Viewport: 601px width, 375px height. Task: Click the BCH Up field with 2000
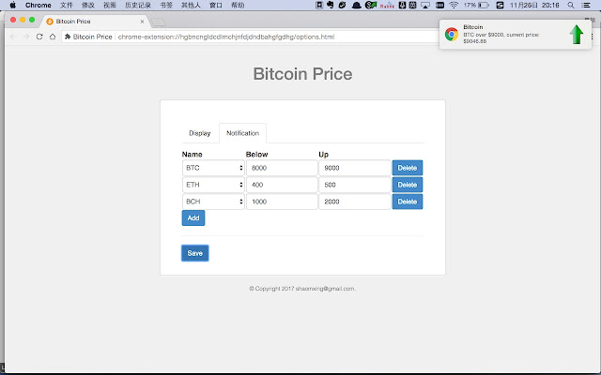coord(355,202)
